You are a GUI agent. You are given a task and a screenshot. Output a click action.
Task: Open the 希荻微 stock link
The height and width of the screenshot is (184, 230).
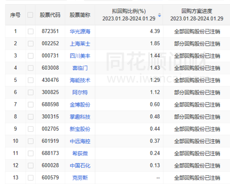80,153
